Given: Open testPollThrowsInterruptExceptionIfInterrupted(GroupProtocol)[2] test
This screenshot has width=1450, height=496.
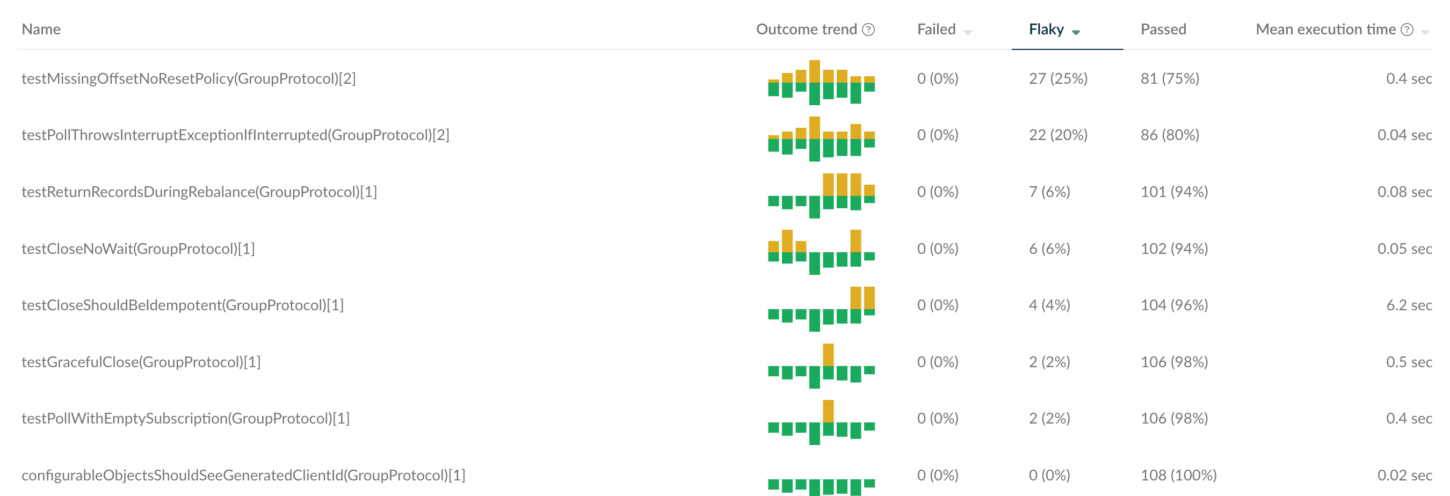Looking at the screenshot, I should (235, 135).
